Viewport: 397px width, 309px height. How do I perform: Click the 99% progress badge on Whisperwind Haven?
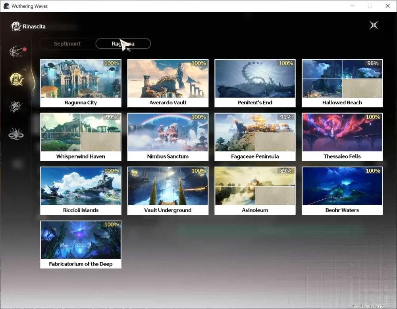click(x=112, y=117)
